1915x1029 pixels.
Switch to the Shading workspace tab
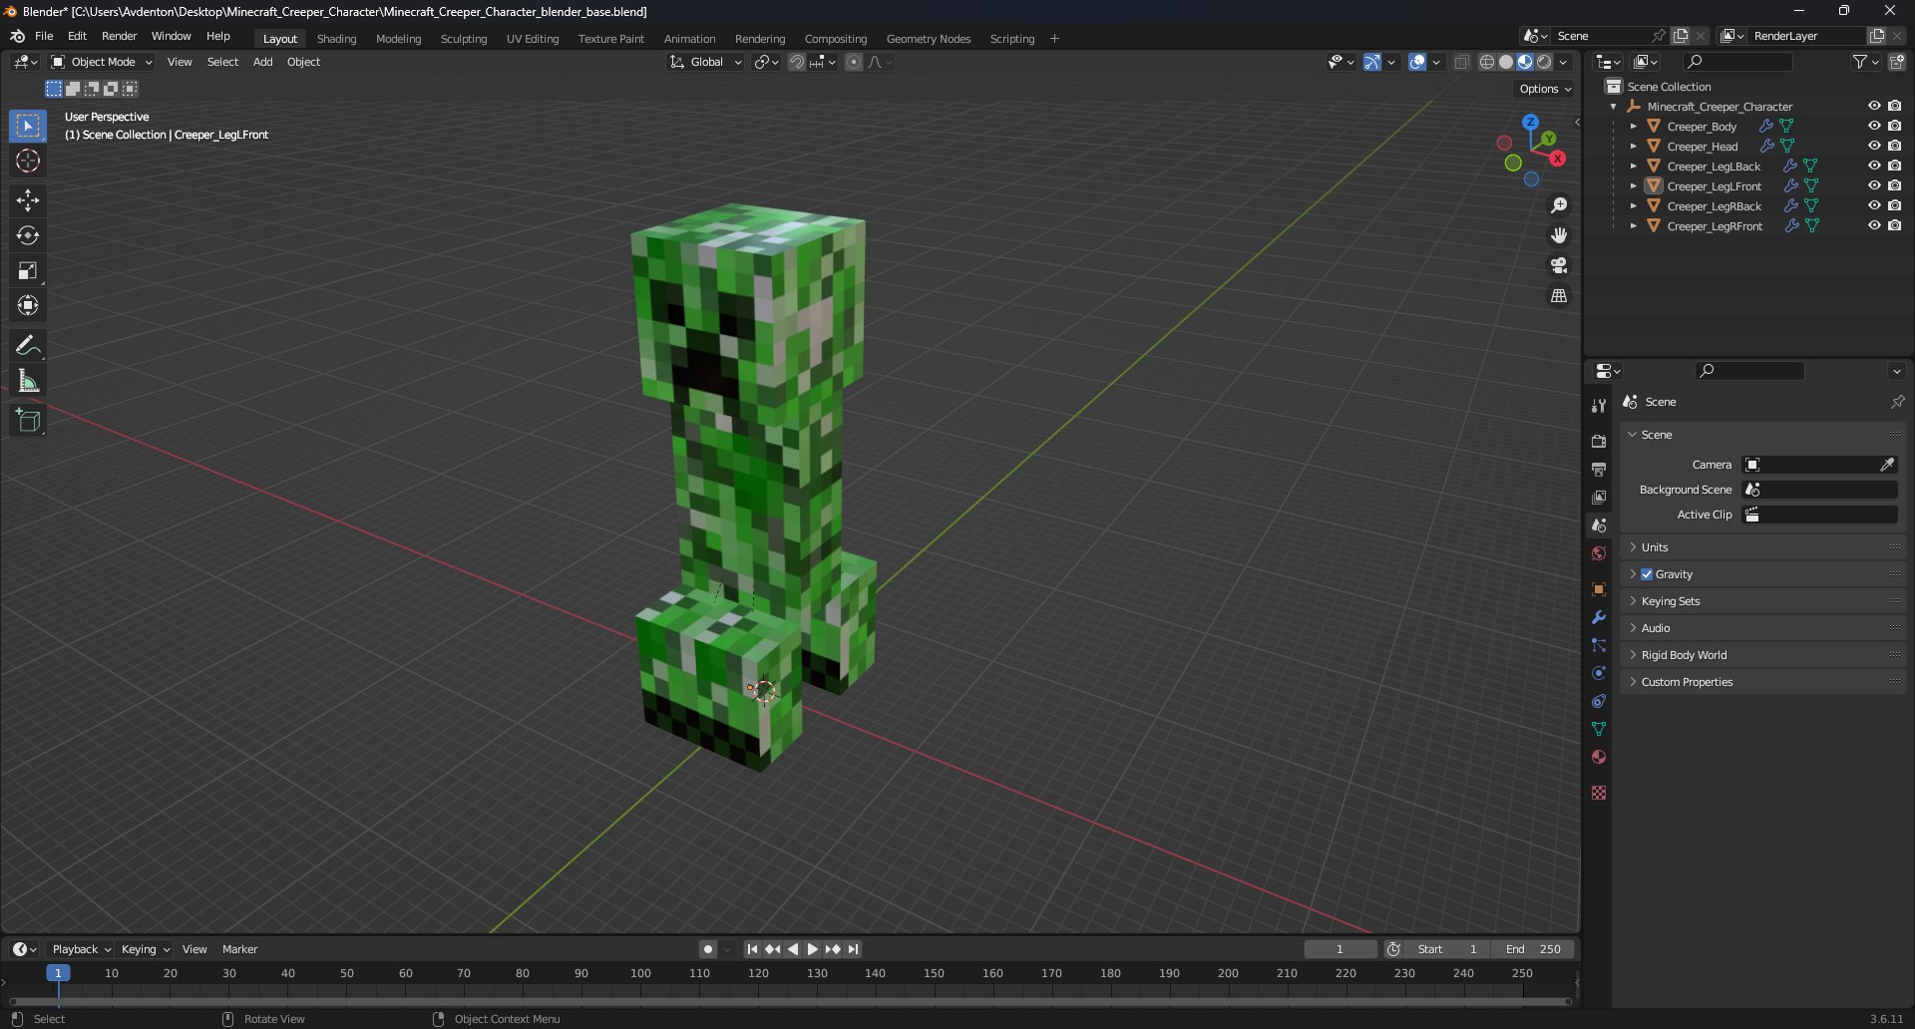pos(336,39)
